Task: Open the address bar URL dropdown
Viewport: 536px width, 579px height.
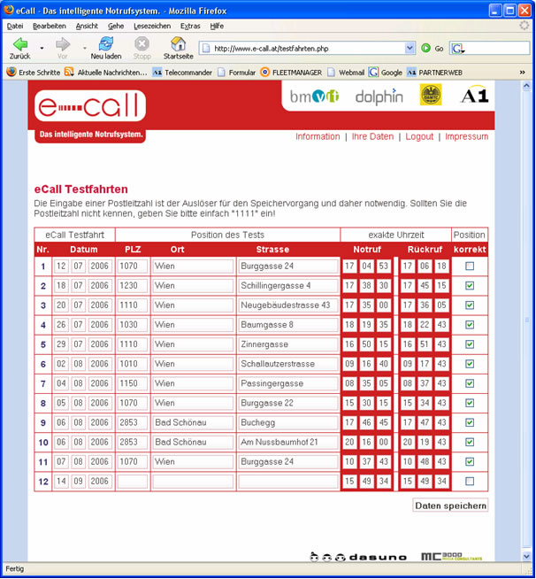Action: [410, 49]
